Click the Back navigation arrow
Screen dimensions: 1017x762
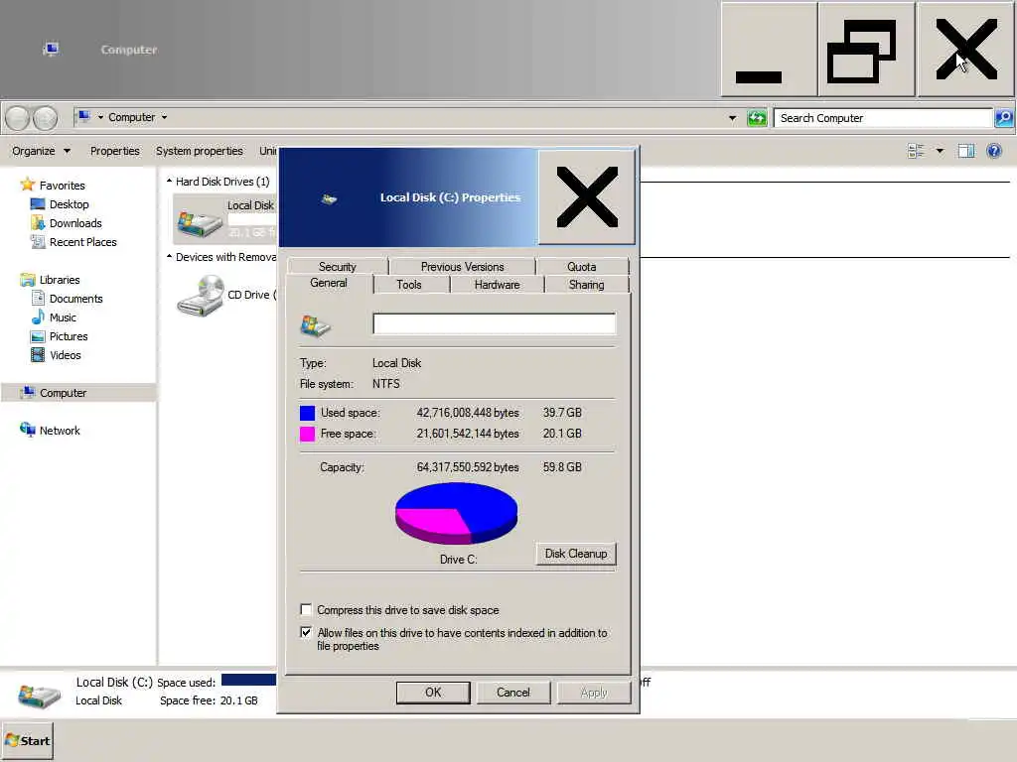(18, 118)
